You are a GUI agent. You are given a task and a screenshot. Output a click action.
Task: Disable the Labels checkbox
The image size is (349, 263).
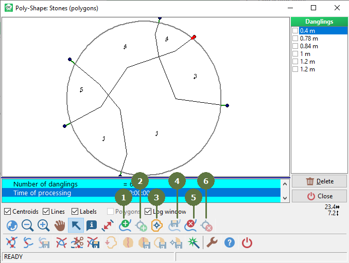[x=75, y=212]
